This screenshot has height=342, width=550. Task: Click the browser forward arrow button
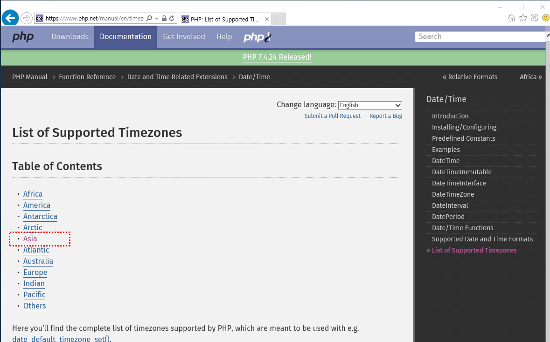pos(26,18)
